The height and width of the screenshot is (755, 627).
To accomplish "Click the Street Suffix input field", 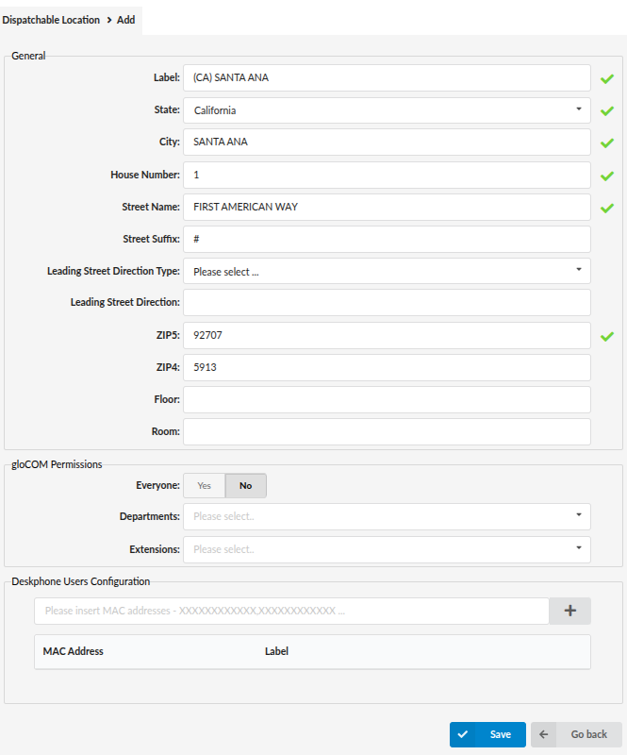I will [x=387, y=240].
